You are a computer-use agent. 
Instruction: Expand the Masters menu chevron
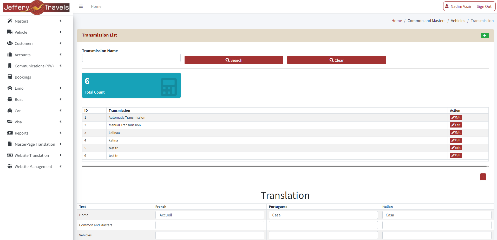tap(61, 21)
